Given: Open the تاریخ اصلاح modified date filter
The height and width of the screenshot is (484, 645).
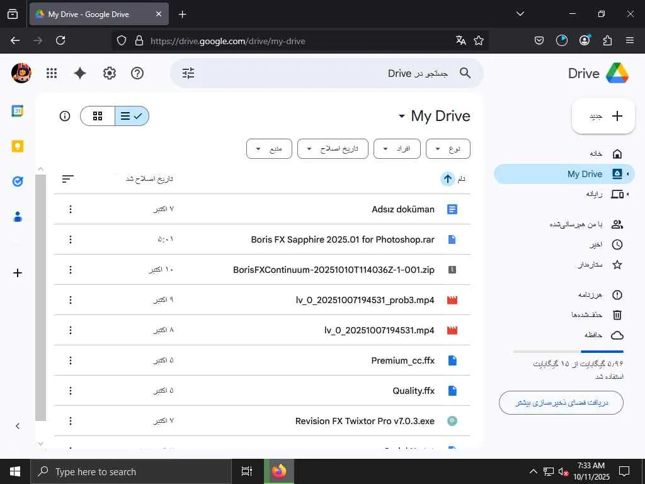Looking at the screenshot, I should (x=333, y=149).
